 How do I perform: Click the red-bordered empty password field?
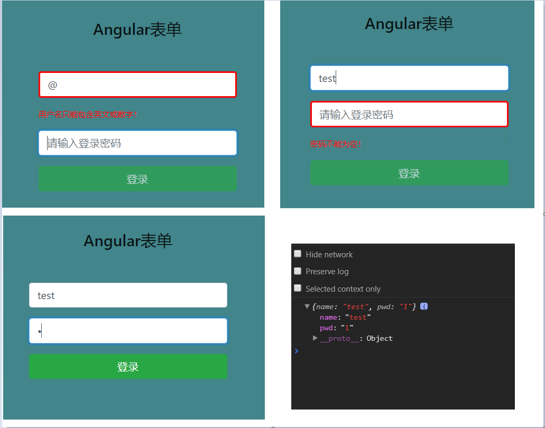click(409, 114)
